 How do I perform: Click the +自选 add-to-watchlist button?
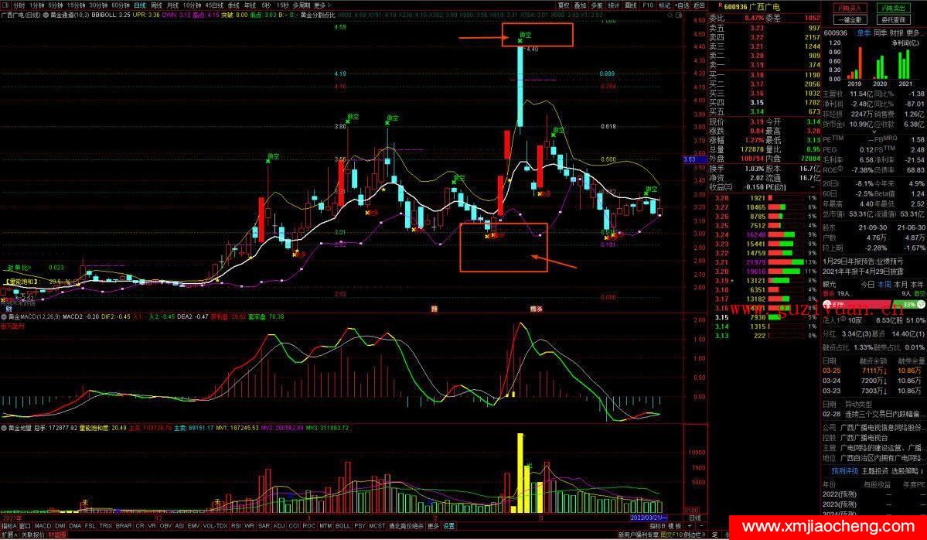pos(681,5)
